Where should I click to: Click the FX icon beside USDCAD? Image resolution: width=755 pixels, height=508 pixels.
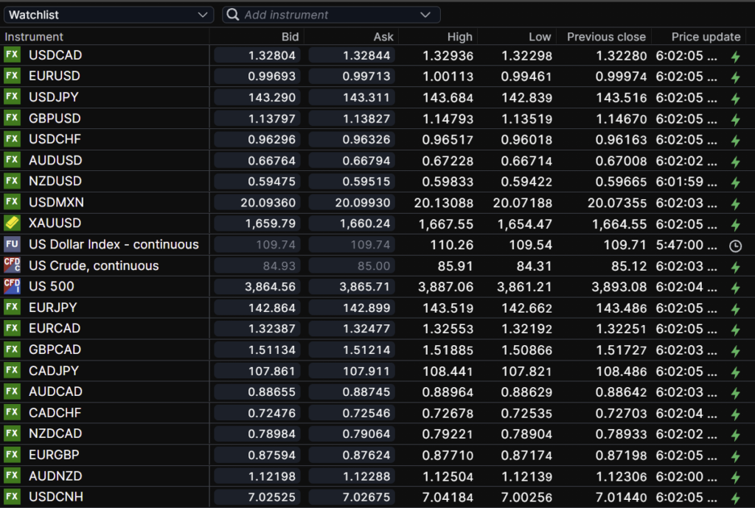click(13, 55)
